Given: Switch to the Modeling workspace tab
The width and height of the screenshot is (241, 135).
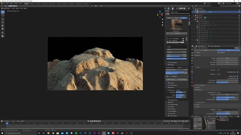Looking at the screenshot, I should coord(32,3).
